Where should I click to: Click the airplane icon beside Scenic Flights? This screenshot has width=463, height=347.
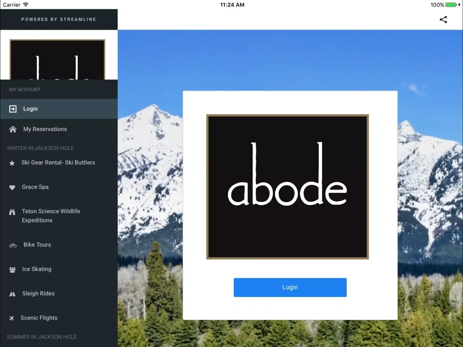11,318
